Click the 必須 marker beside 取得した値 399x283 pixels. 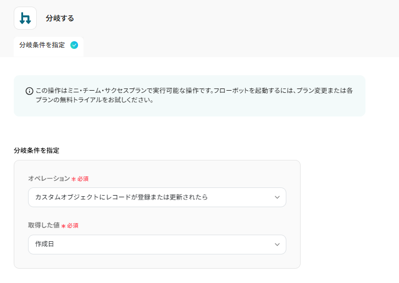(x=73, y=226)
